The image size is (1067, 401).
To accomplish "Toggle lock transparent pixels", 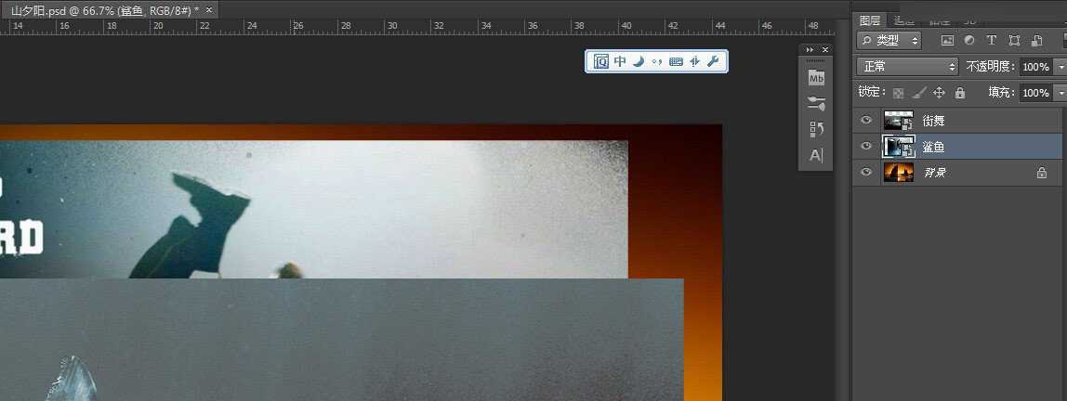I will (x=898, y=93).
